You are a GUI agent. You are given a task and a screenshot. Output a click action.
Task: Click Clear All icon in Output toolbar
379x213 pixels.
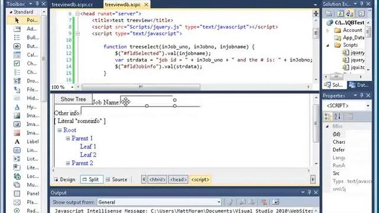[x=264, y=202]
